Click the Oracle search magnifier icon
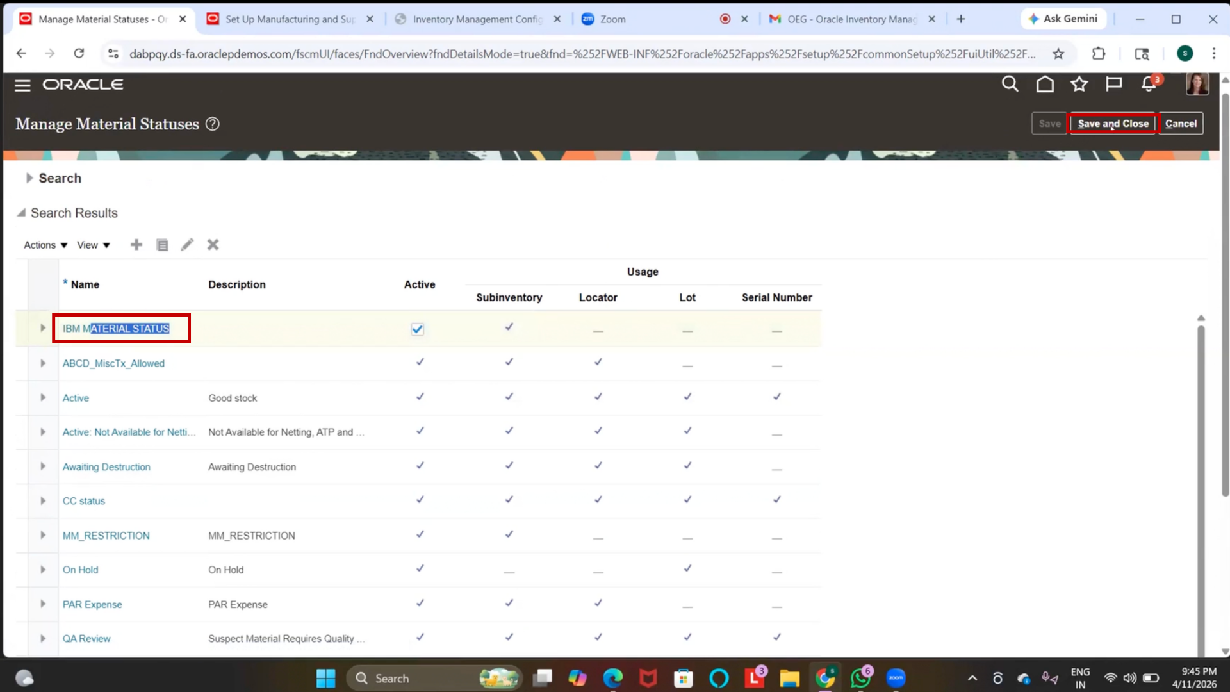 pos(1010,84)
